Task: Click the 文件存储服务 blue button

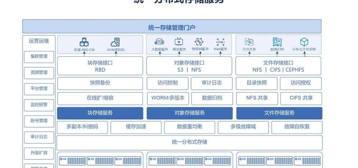Action: coord(279,113)
